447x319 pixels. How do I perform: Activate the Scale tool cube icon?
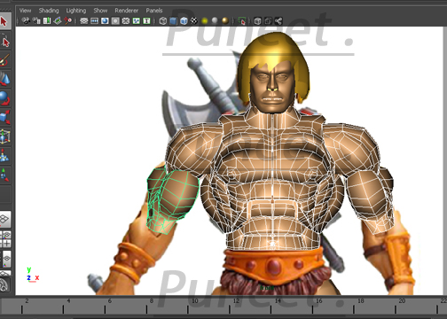(4, 117)
